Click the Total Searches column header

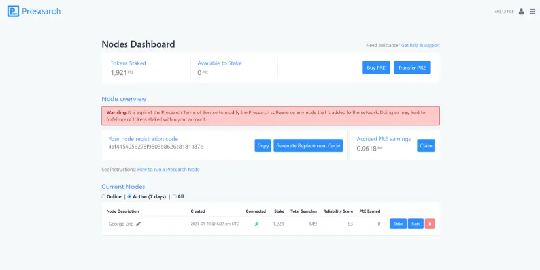(304, 211)
